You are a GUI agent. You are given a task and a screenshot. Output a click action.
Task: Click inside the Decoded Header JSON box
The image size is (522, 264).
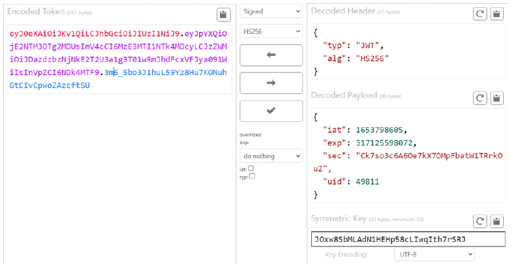click(407, 51)
